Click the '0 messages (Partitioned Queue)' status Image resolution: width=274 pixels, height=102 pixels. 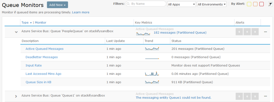click(x=196, y=57)
